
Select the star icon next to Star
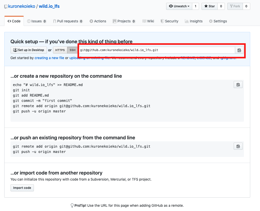(206, 6)
